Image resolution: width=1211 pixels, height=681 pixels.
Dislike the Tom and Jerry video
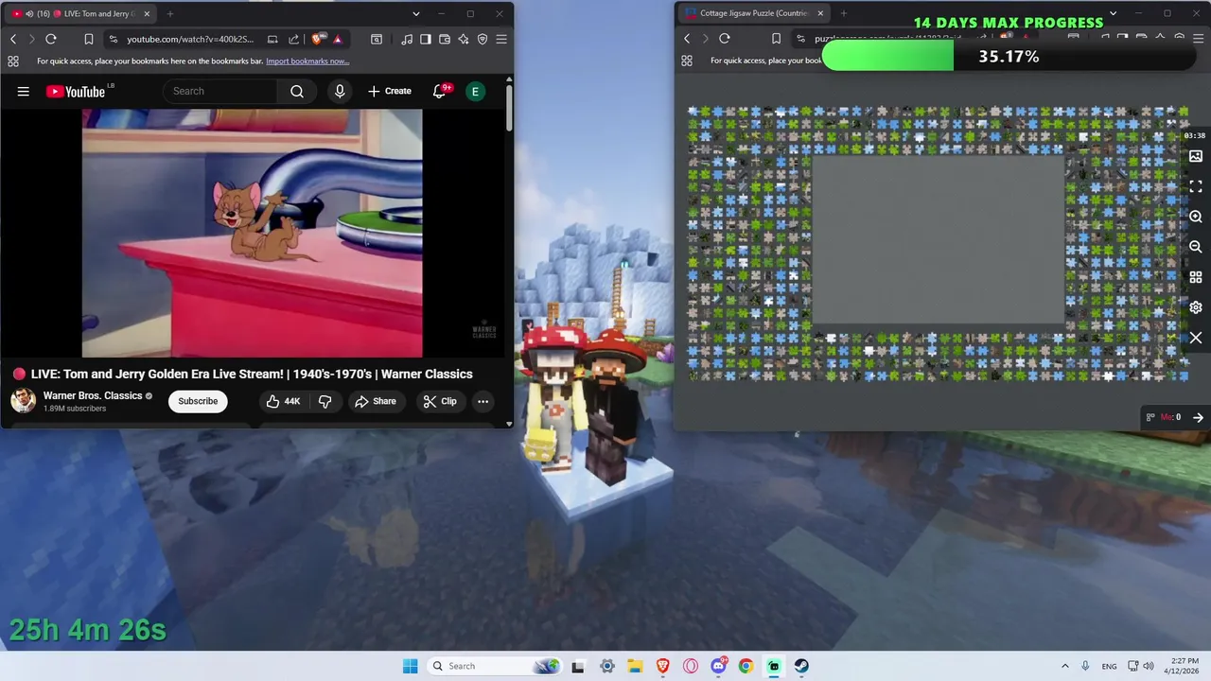pos(325,401)
